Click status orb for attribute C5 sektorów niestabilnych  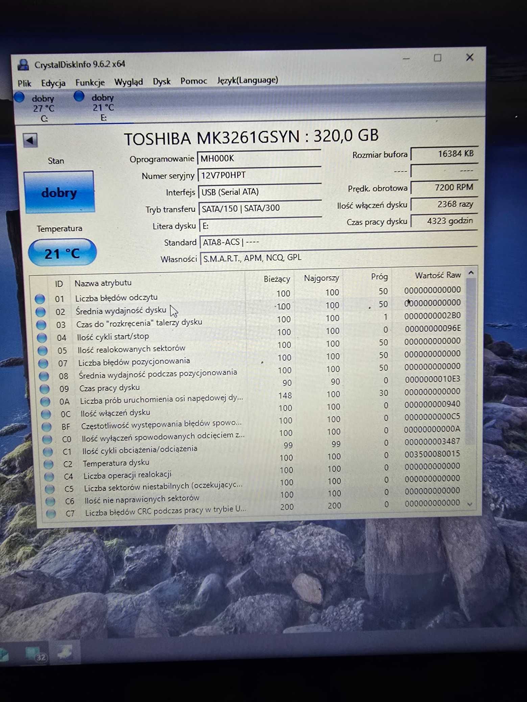[x=50, y=489]
